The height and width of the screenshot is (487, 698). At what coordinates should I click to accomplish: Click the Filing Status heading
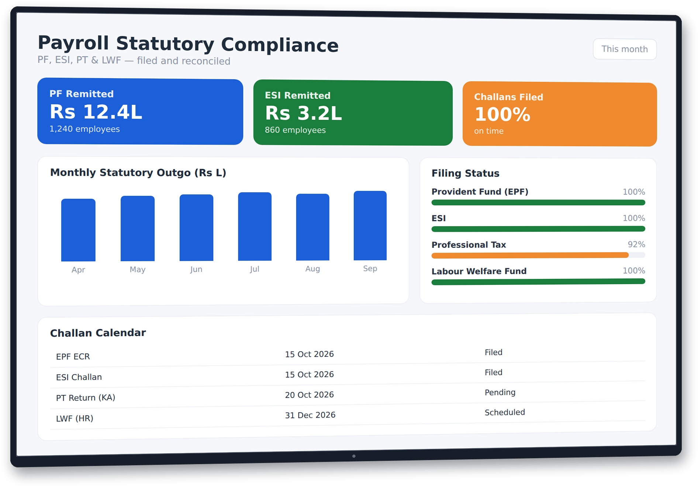(465, 173)
